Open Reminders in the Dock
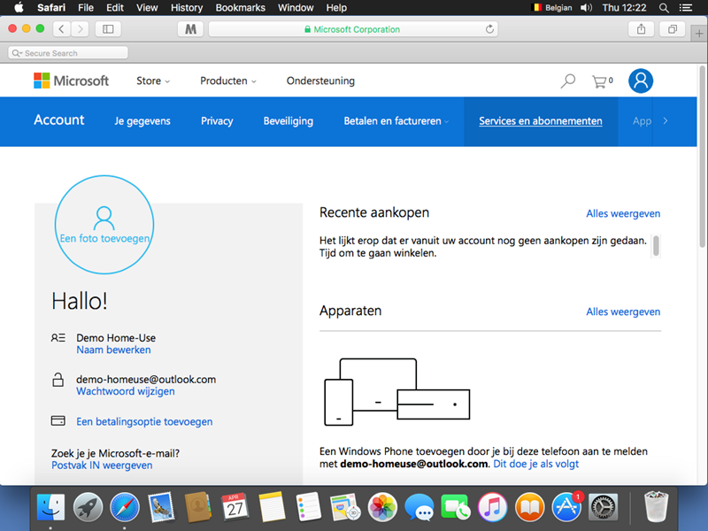This screenshot has width=708, height=531. 309,506
